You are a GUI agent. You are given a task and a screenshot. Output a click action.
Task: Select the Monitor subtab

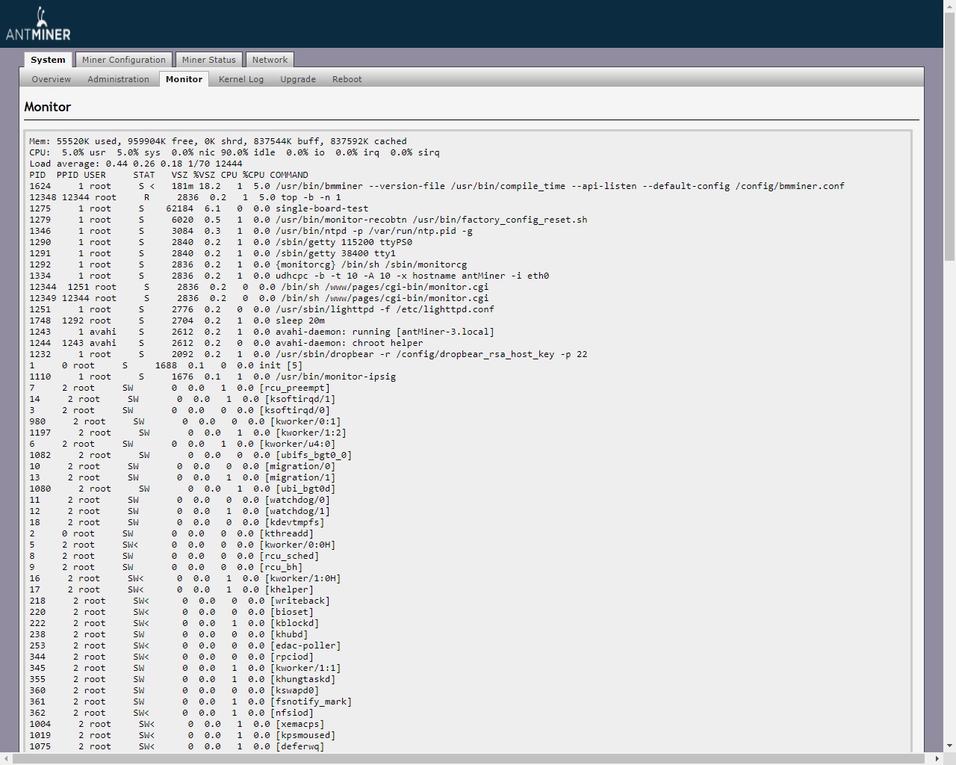click(184, 79)
